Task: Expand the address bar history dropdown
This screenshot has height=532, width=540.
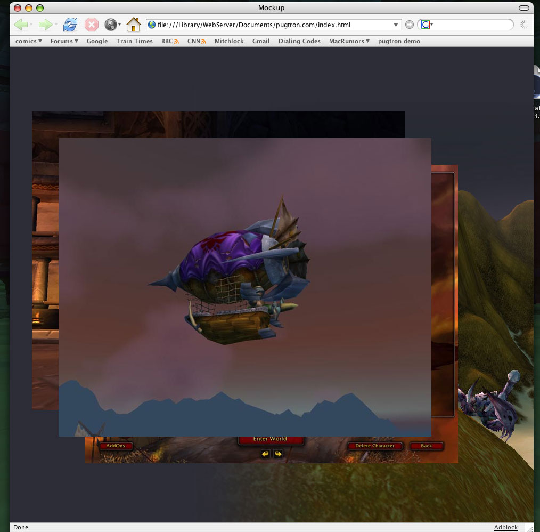Action: (x=396, y=25)
